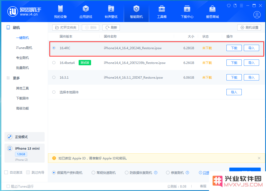The width and height of the screenshot is (266, 191).
Task: Click help icon beside 防数据恢复刷机
Action: (156, 173)
